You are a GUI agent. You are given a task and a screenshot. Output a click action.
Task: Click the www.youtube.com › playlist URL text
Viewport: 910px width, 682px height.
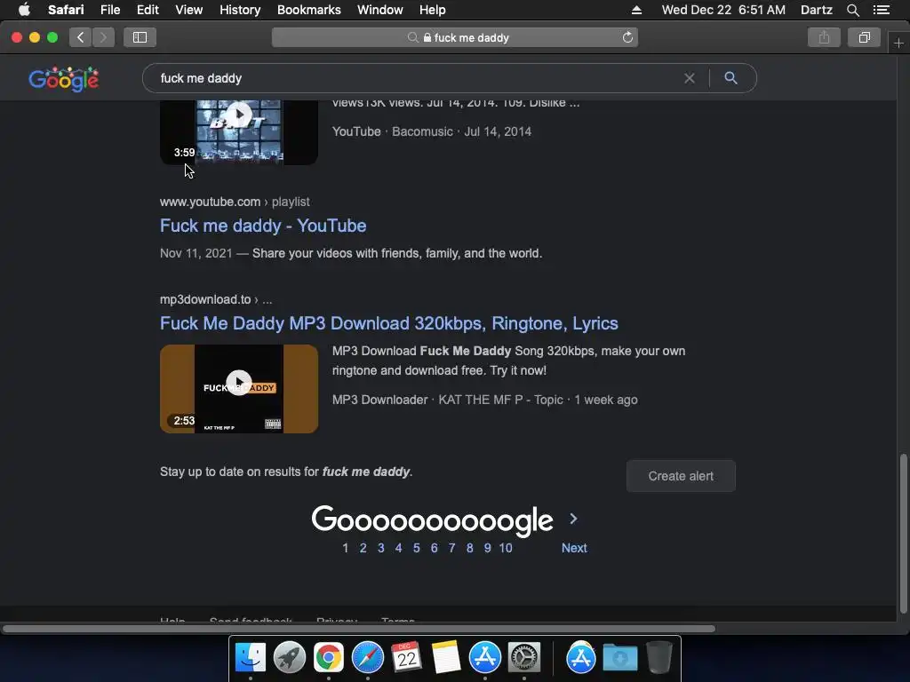click(235, 202)
